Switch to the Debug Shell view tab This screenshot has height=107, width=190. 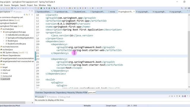coord(64,97)
